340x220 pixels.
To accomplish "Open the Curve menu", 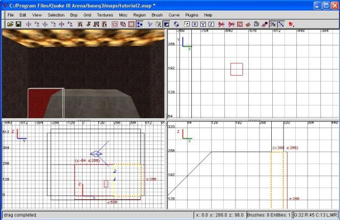I will tap(174, 15).
